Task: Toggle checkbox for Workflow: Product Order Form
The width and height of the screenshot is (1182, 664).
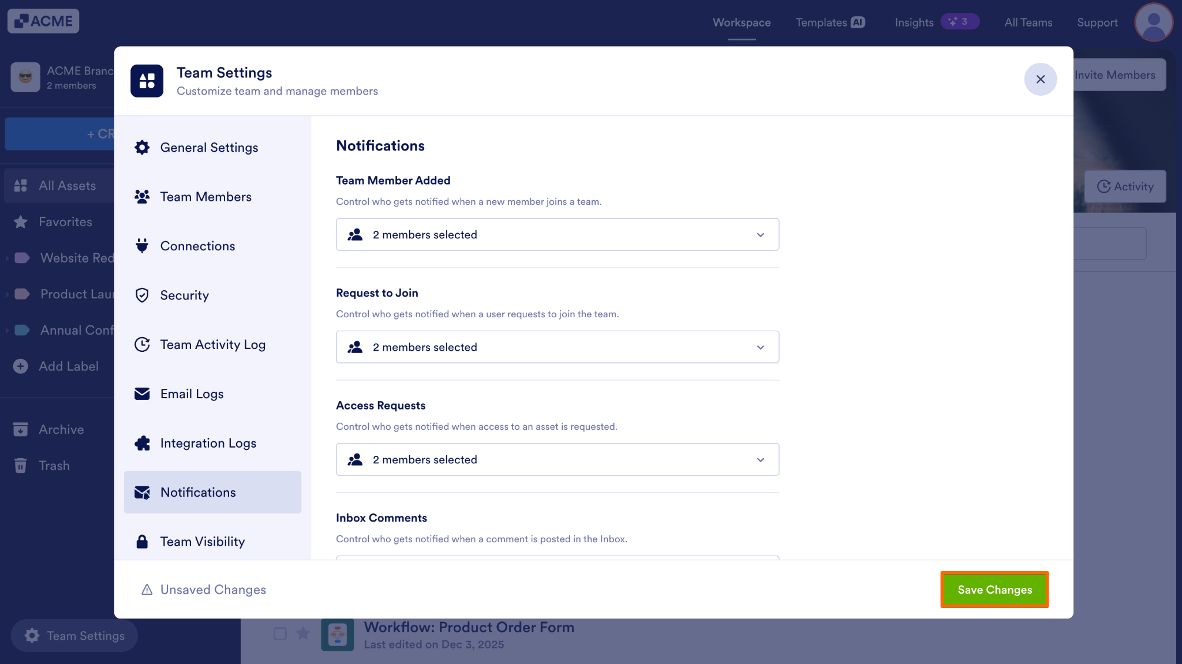Action: point(280,634)
